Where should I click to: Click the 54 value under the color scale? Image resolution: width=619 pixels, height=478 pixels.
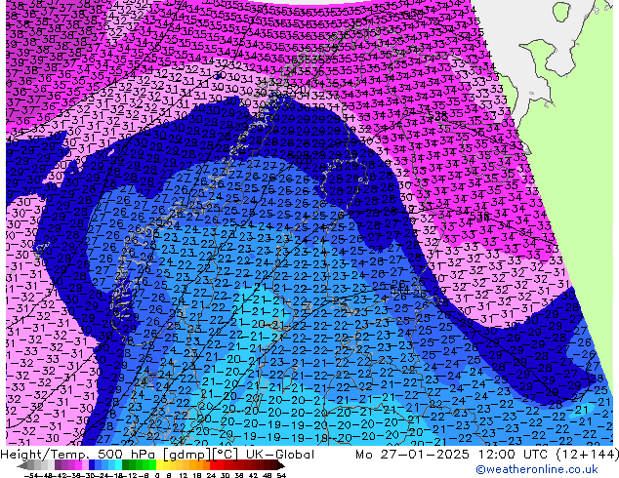281,476
